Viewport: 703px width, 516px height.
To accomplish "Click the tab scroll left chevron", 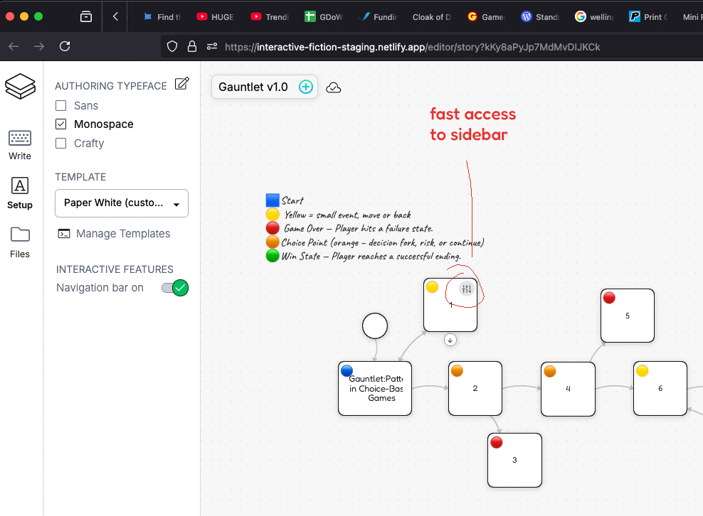I will 115,16.
